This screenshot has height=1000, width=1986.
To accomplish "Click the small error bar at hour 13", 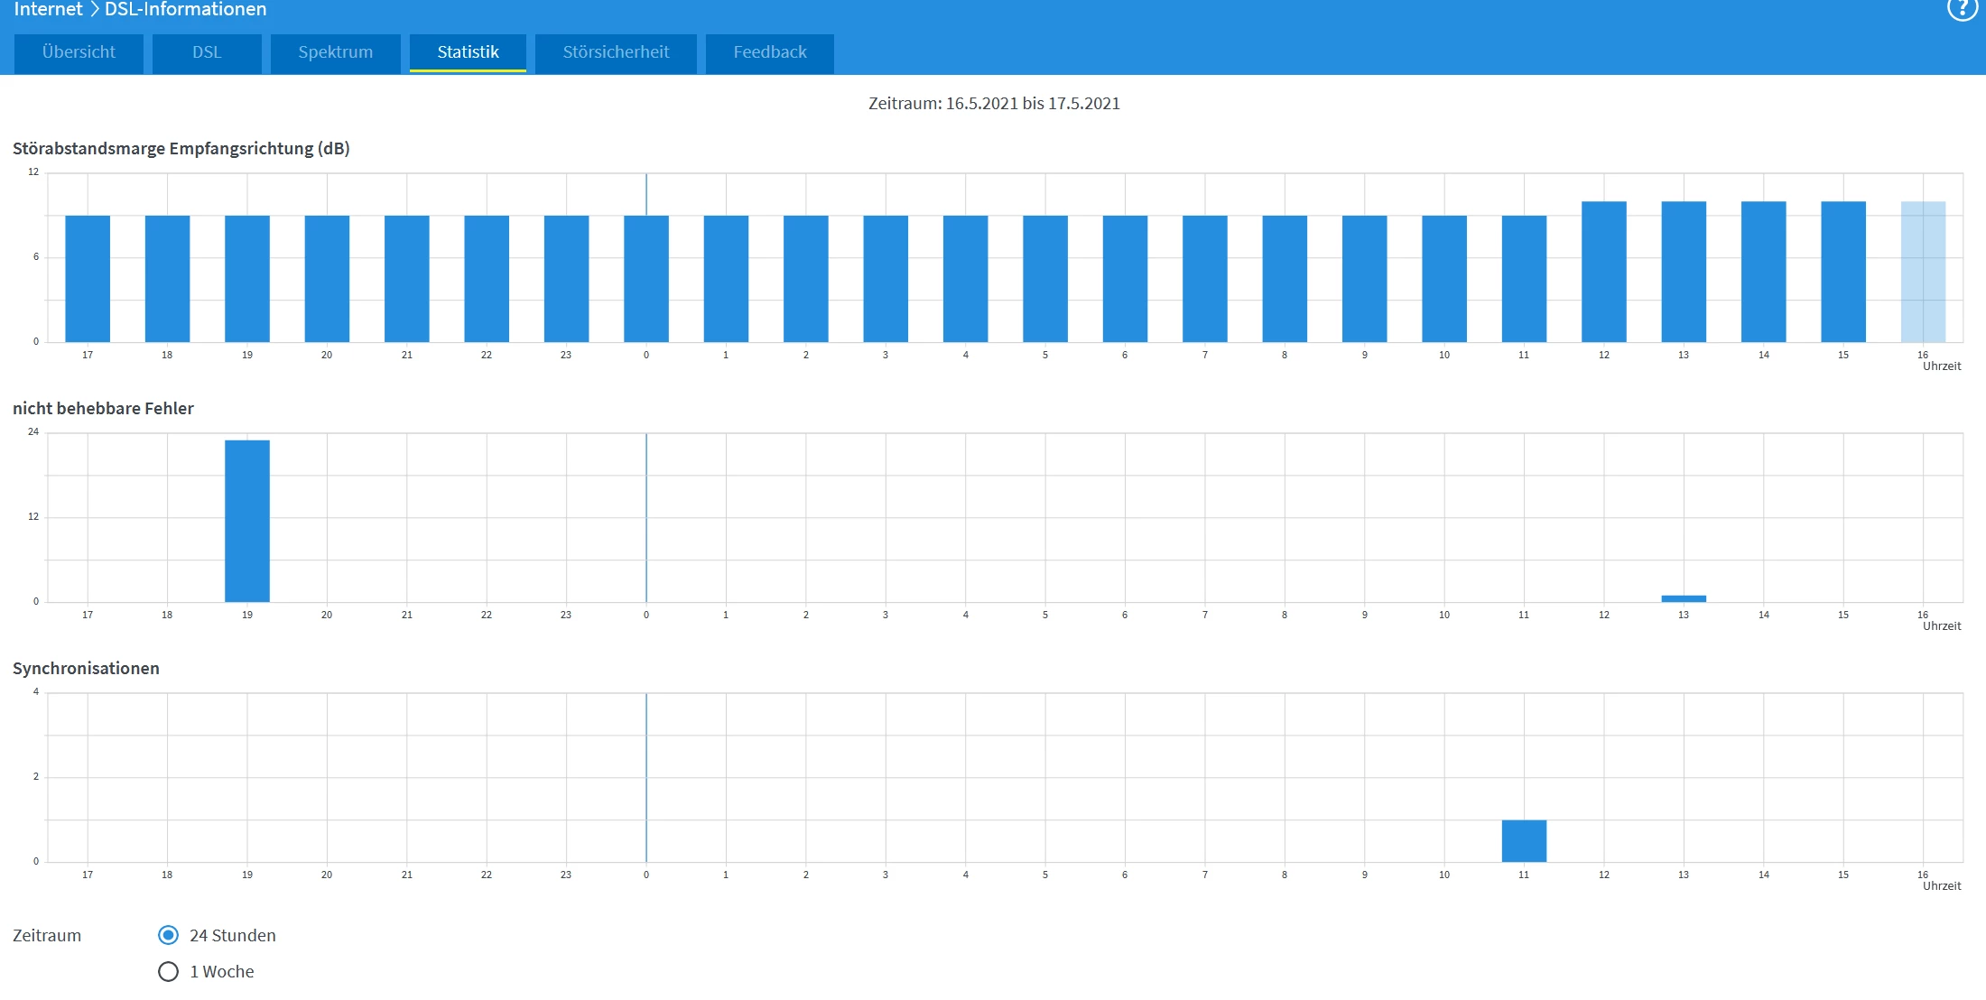I will [1684, 598].
